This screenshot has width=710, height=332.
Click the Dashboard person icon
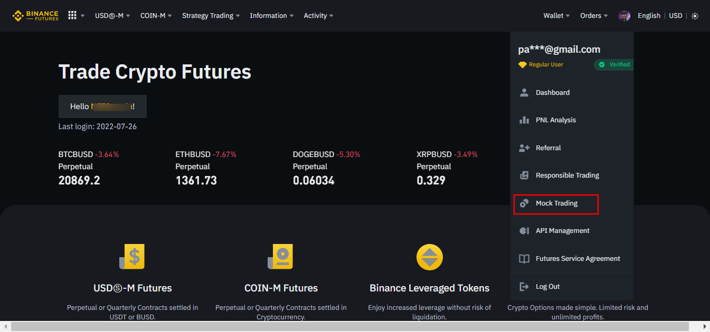pos(524,92)
